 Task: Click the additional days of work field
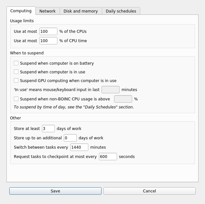click(70, 138)
